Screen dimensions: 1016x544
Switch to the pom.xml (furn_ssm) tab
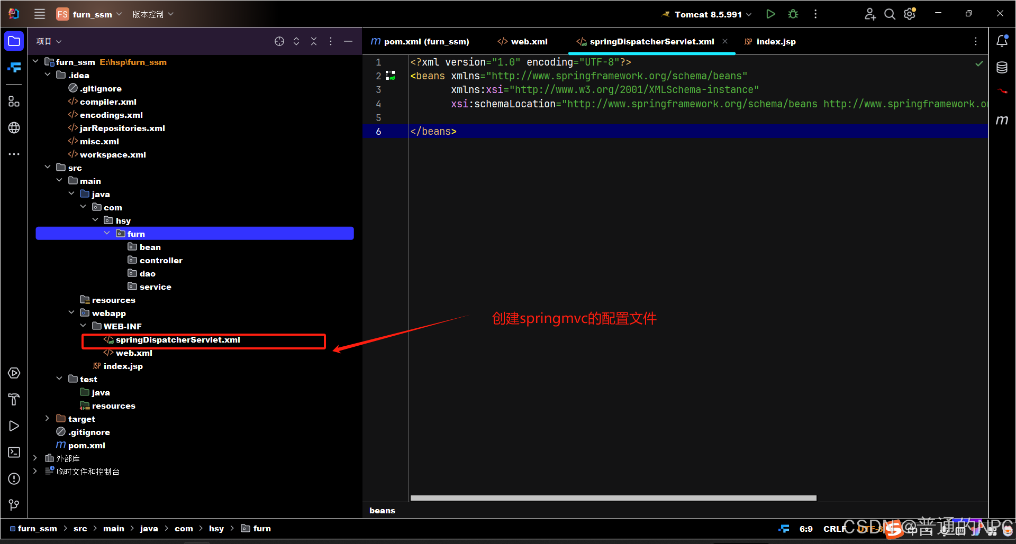(420, 41)
